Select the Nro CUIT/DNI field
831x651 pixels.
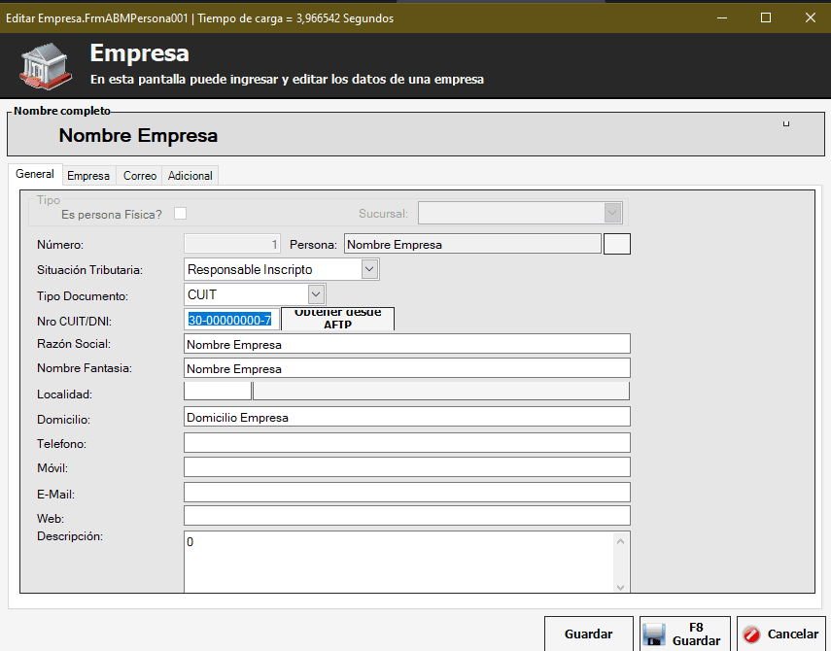click(229, 320)
